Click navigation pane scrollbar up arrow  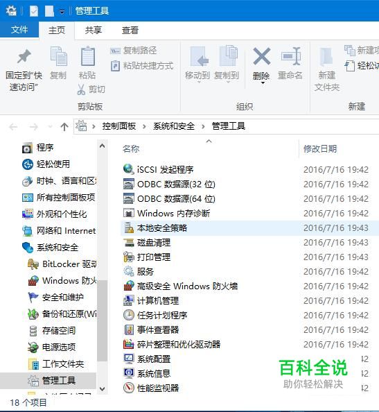click(102, 146)
